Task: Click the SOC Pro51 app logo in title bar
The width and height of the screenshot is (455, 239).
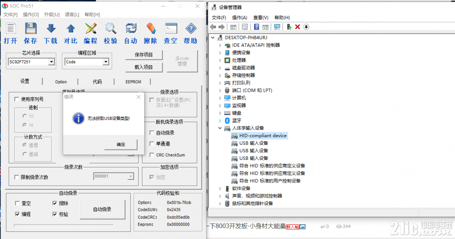Action: click(x=5, y=6)
